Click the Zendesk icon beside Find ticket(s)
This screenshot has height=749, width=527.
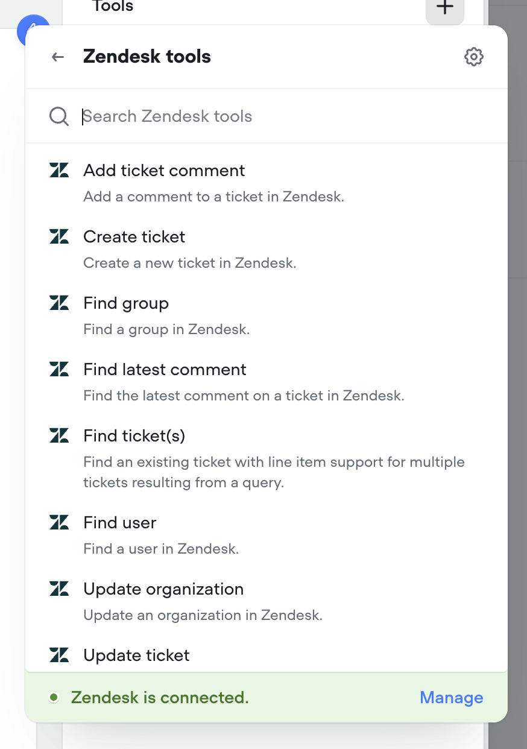click(x=58, y=435)
